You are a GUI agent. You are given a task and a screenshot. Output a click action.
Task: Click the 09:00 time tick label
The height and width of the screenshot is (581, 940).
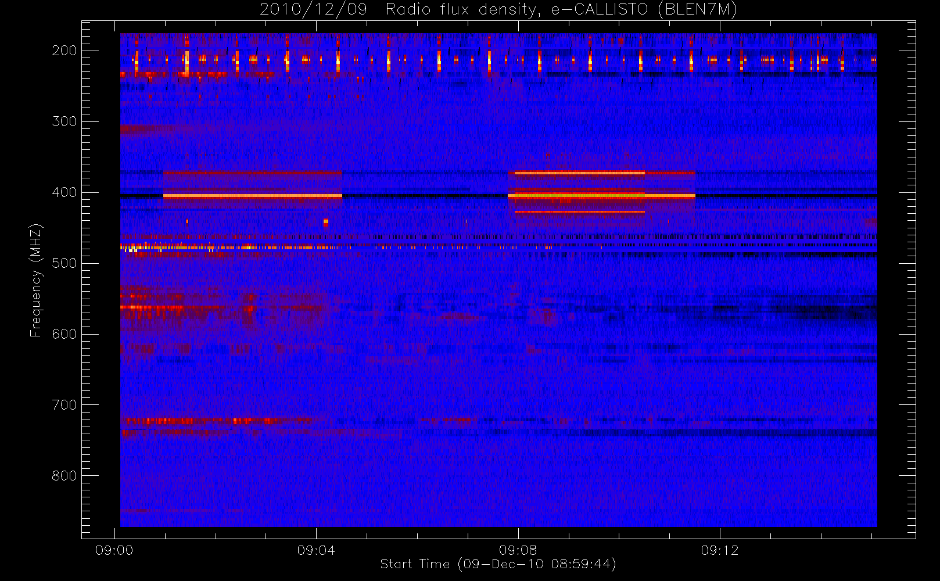point(114,550)
